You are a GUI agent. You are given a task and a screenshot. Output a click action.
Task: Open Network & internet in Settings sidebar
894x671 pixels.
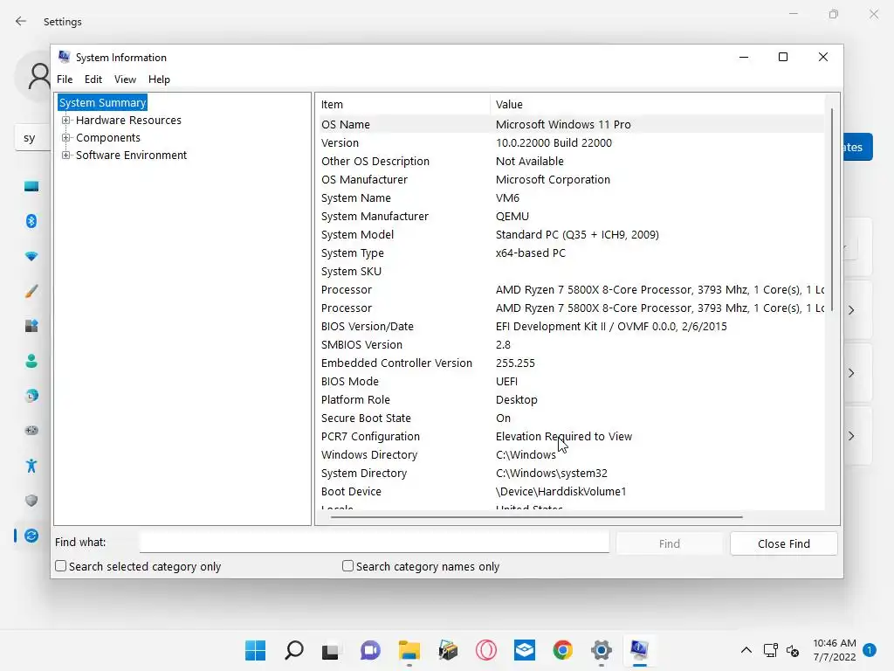click(31, 256)
